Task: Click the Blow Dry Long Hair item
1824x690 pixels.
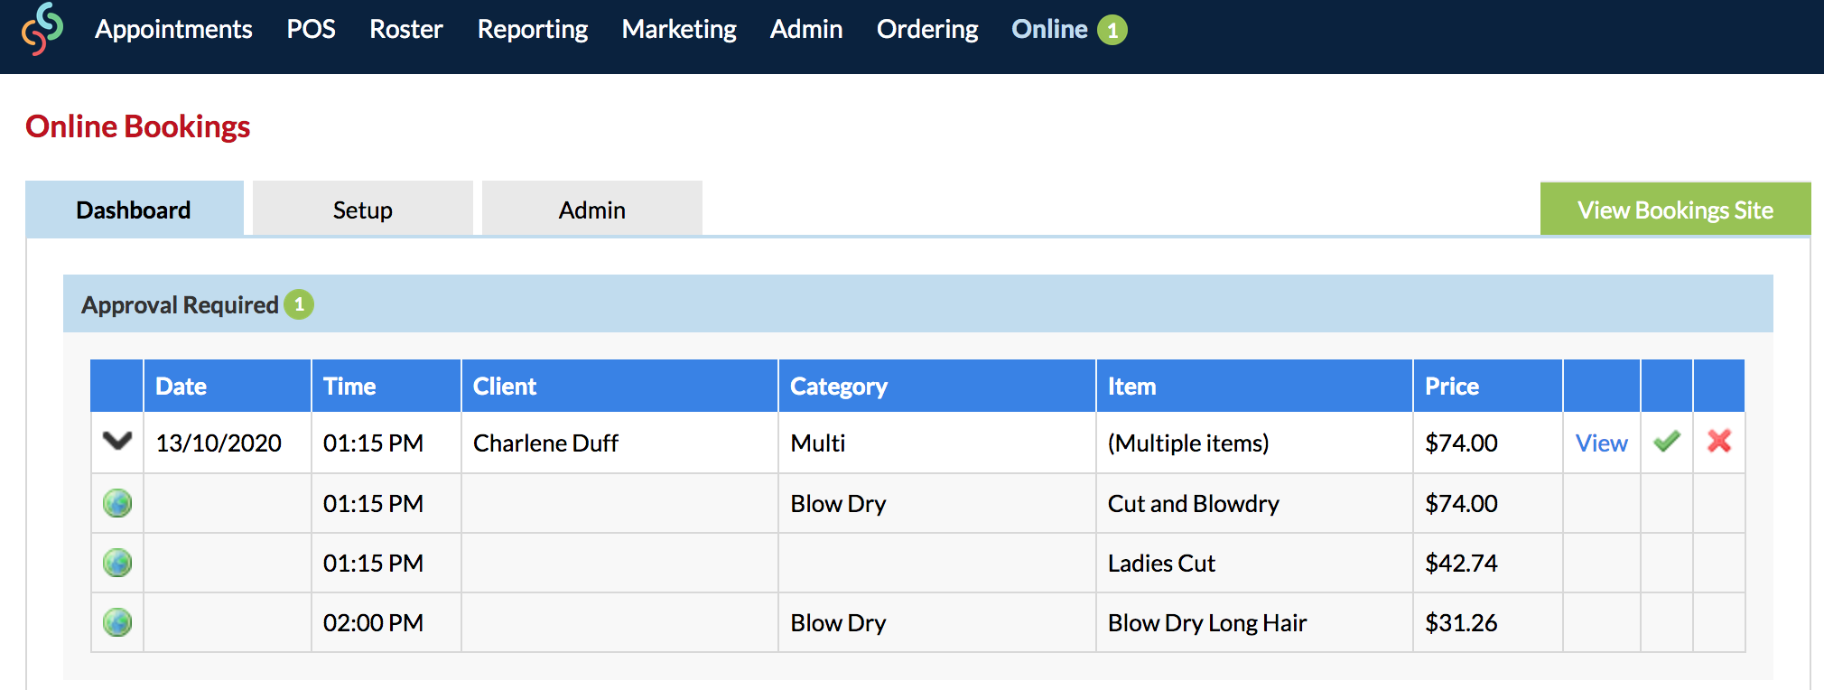Action: tap(1207, 622)
